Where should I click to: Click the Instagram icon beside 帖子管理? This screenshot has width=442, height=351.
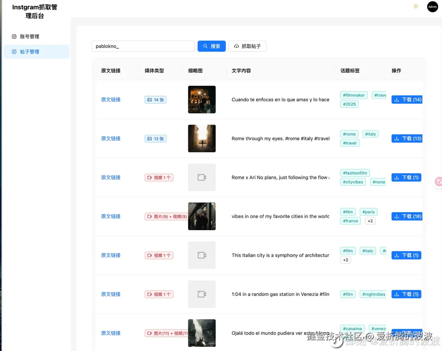[13, 51]
